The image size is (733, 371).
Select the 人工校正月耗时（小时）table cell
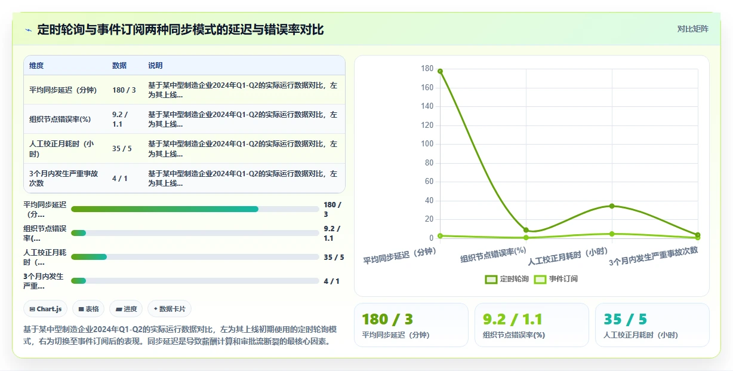pos(65,149)
